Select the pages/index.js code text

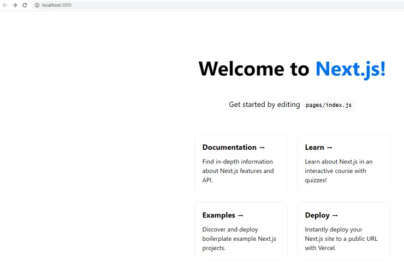coord(329,105)
